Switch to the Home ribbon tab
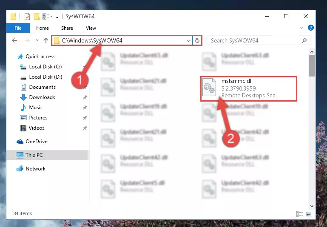This screenshot has width=327, height=227. pyautogui.click(x=43, y=28)
